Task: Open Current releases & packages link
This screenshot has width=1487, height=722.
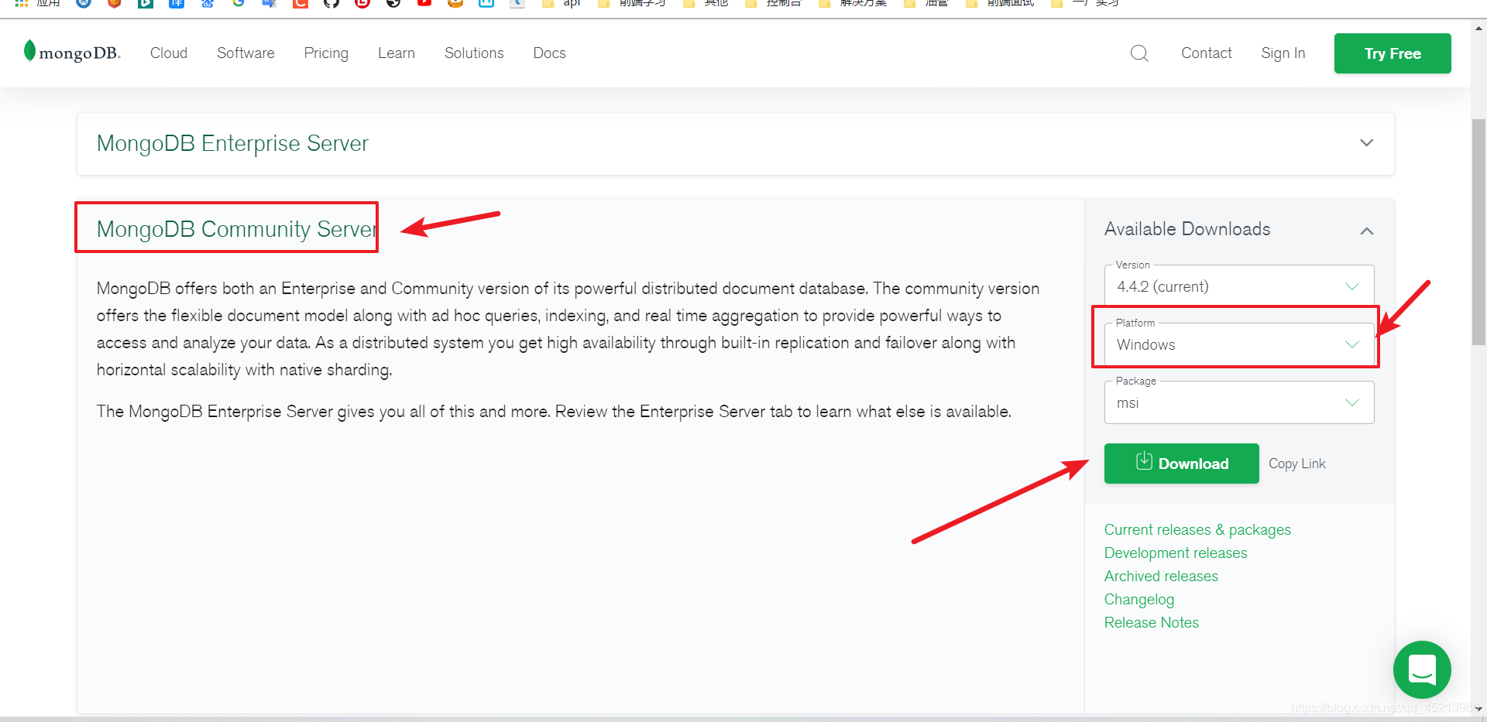Action: [x=1197, y=530]
